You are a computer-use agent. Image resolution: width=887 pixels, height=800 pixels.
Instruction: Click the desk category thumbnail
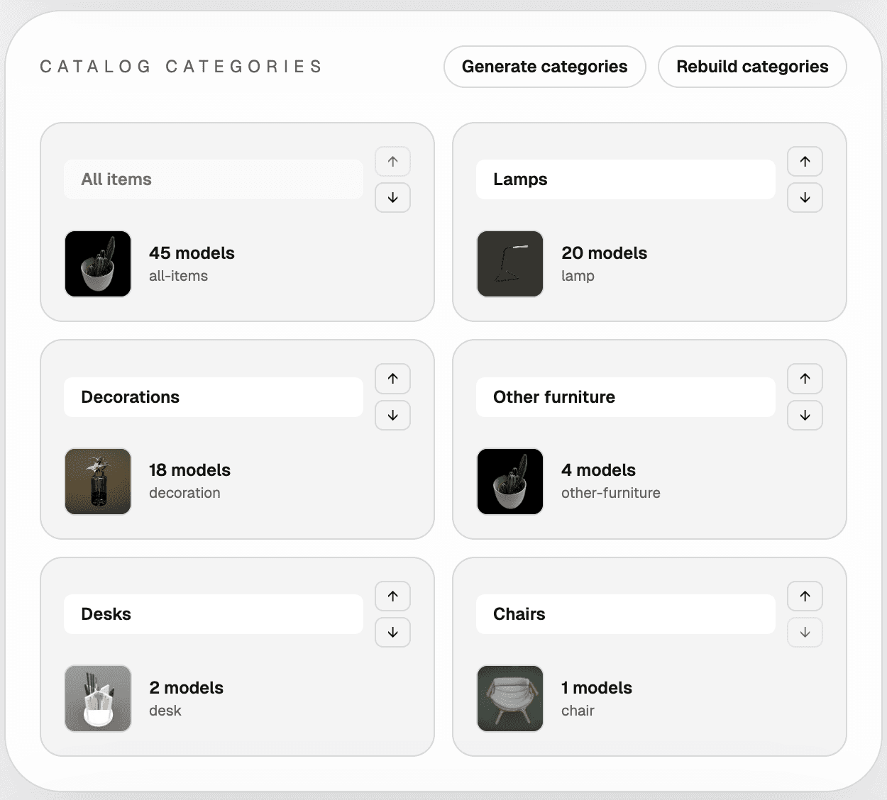coord(97,699)
